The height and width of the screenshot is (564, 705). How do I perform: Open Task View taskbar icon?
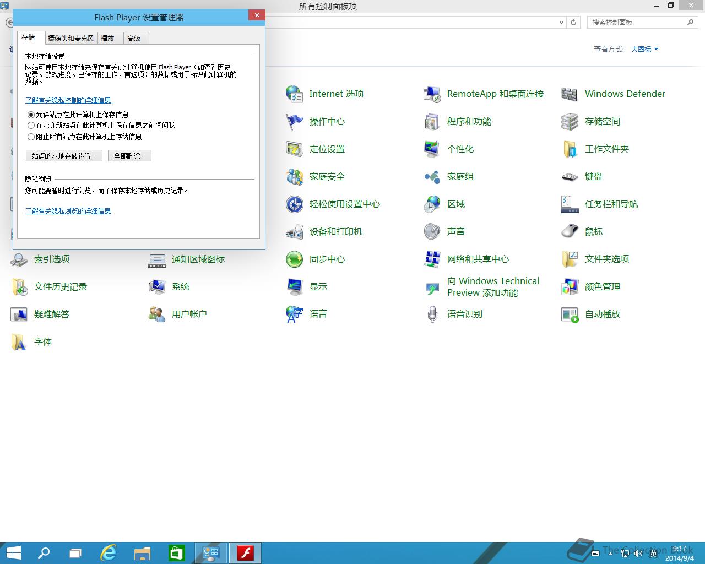pos(76,553)
